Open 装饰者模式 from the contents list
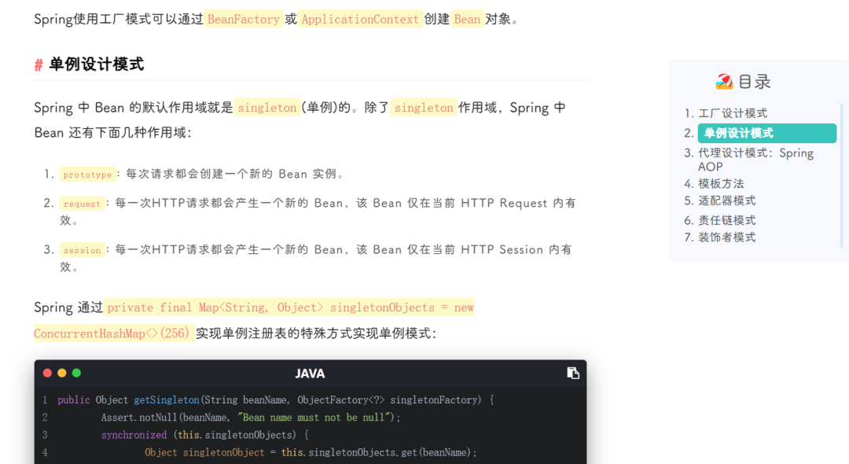This screenshot has width=849, height=464. tap(726, 238)
